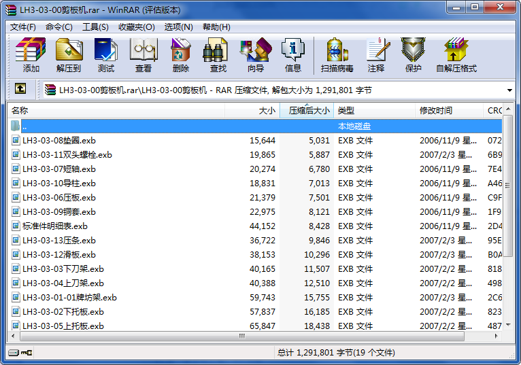Expand the address bar path dropdown

pyautogui.click(x=509, y=90)
